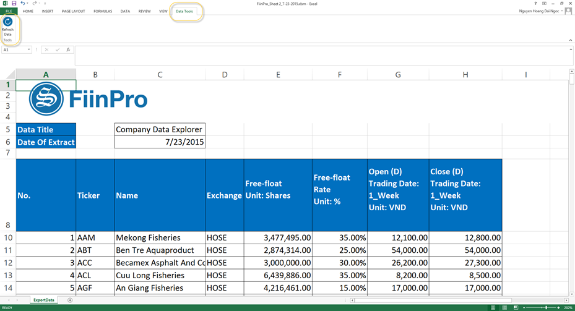Open the Name Box dropdown arrow

click(29, 50)
